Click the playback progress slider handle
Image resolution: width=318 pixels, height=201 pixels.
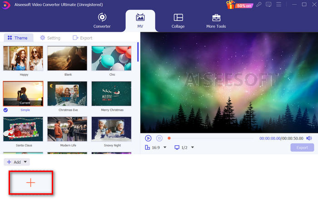click(x=169, y=138)
